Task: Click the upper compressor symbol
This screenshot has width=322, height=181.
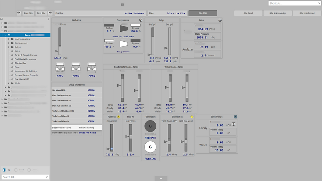Action: (x=124, y=28)
